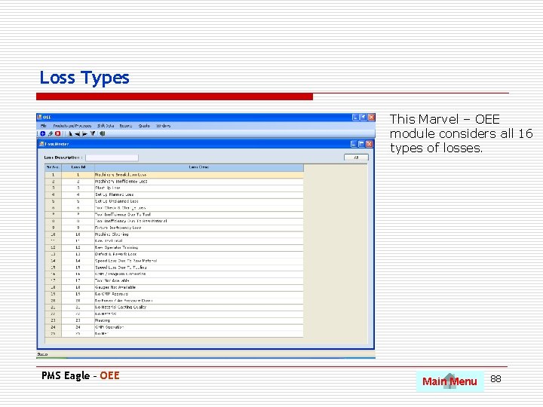Select row 'Speed Loss Due To Tooling'
This screenshot has width=543, height=407.
[x=174, y=268]
